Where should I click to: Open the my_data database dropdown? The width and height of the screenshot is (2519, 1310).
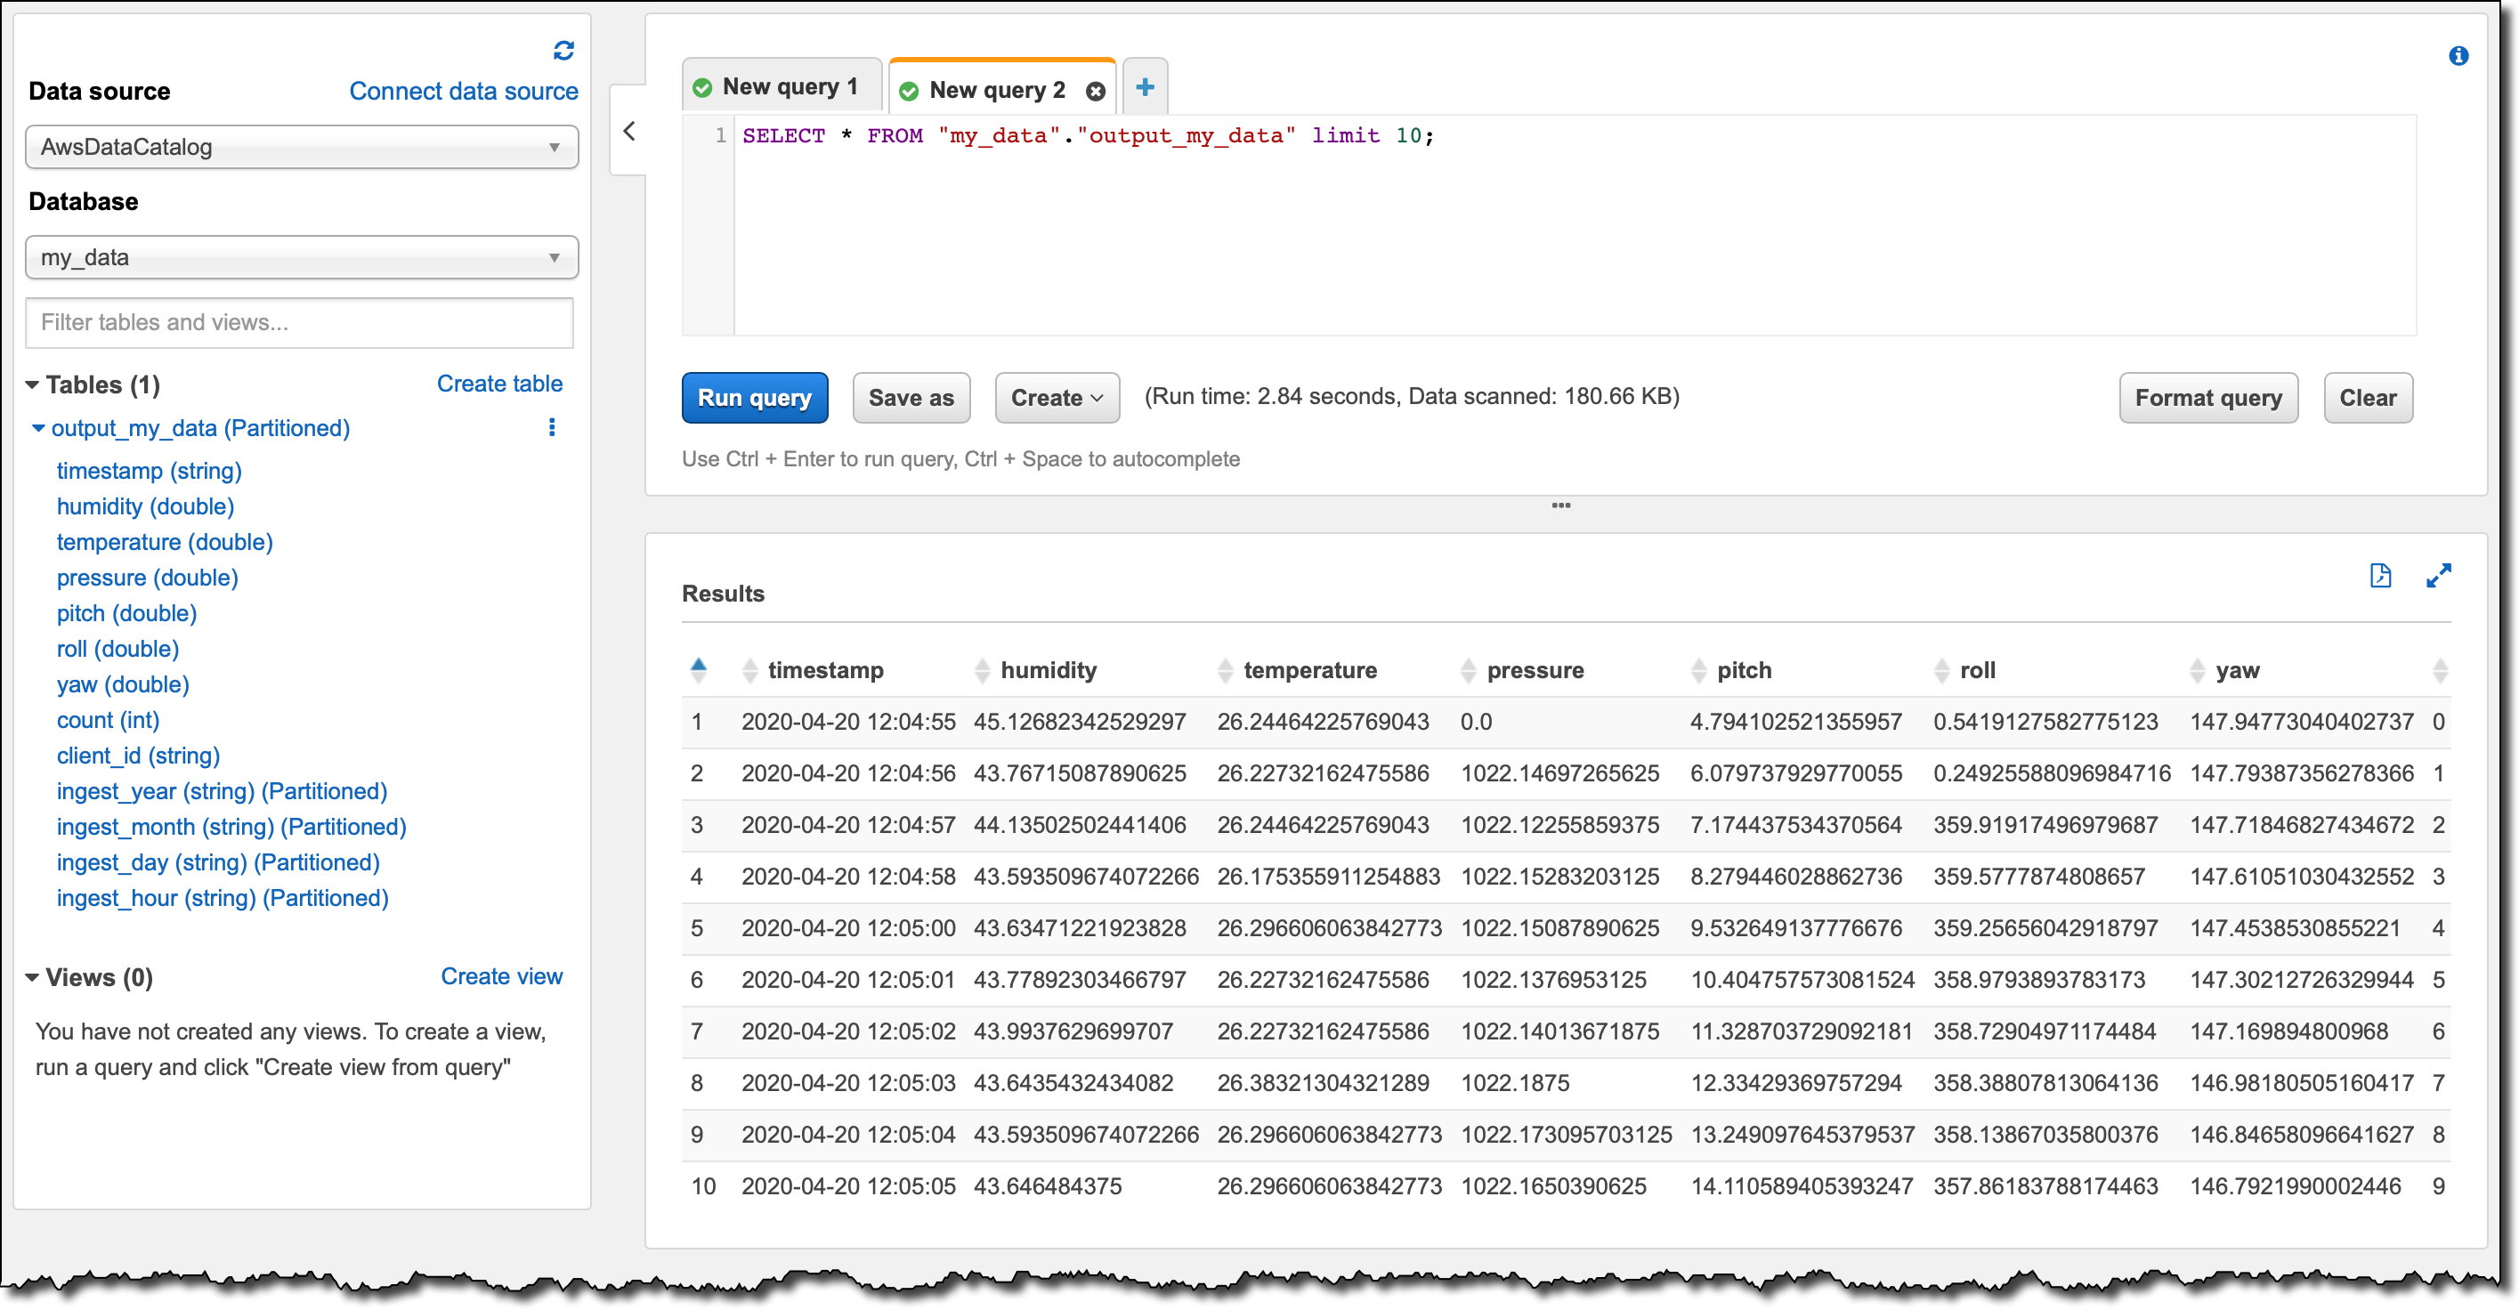[x=301, y=258]
